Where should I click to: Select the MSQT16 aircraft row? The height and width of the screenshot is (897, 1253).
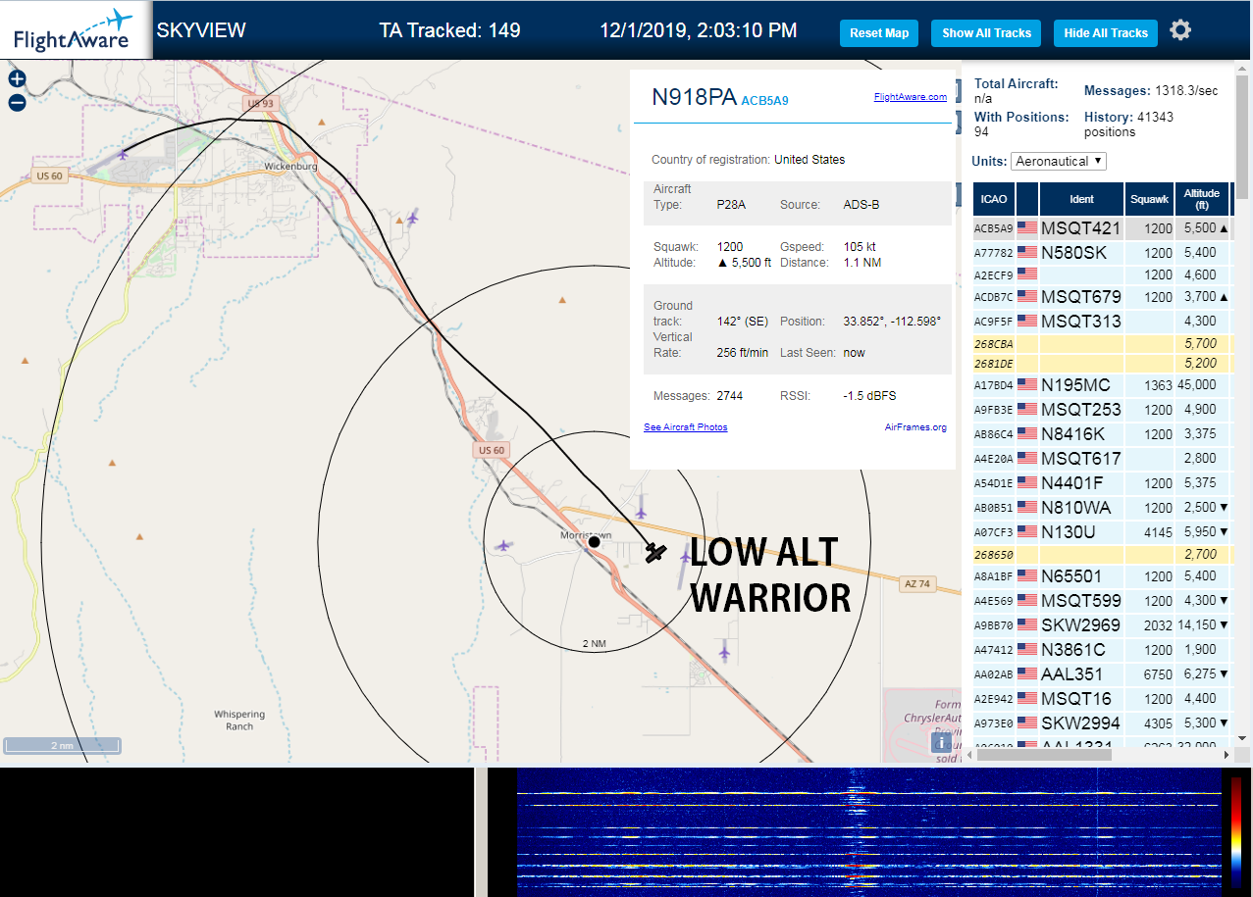point(1102,699)
